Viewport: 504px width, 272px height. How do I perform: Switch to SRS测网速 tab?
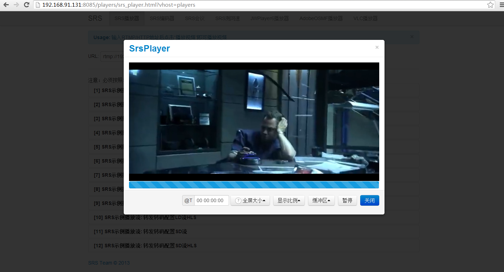(x=228, y=18)
